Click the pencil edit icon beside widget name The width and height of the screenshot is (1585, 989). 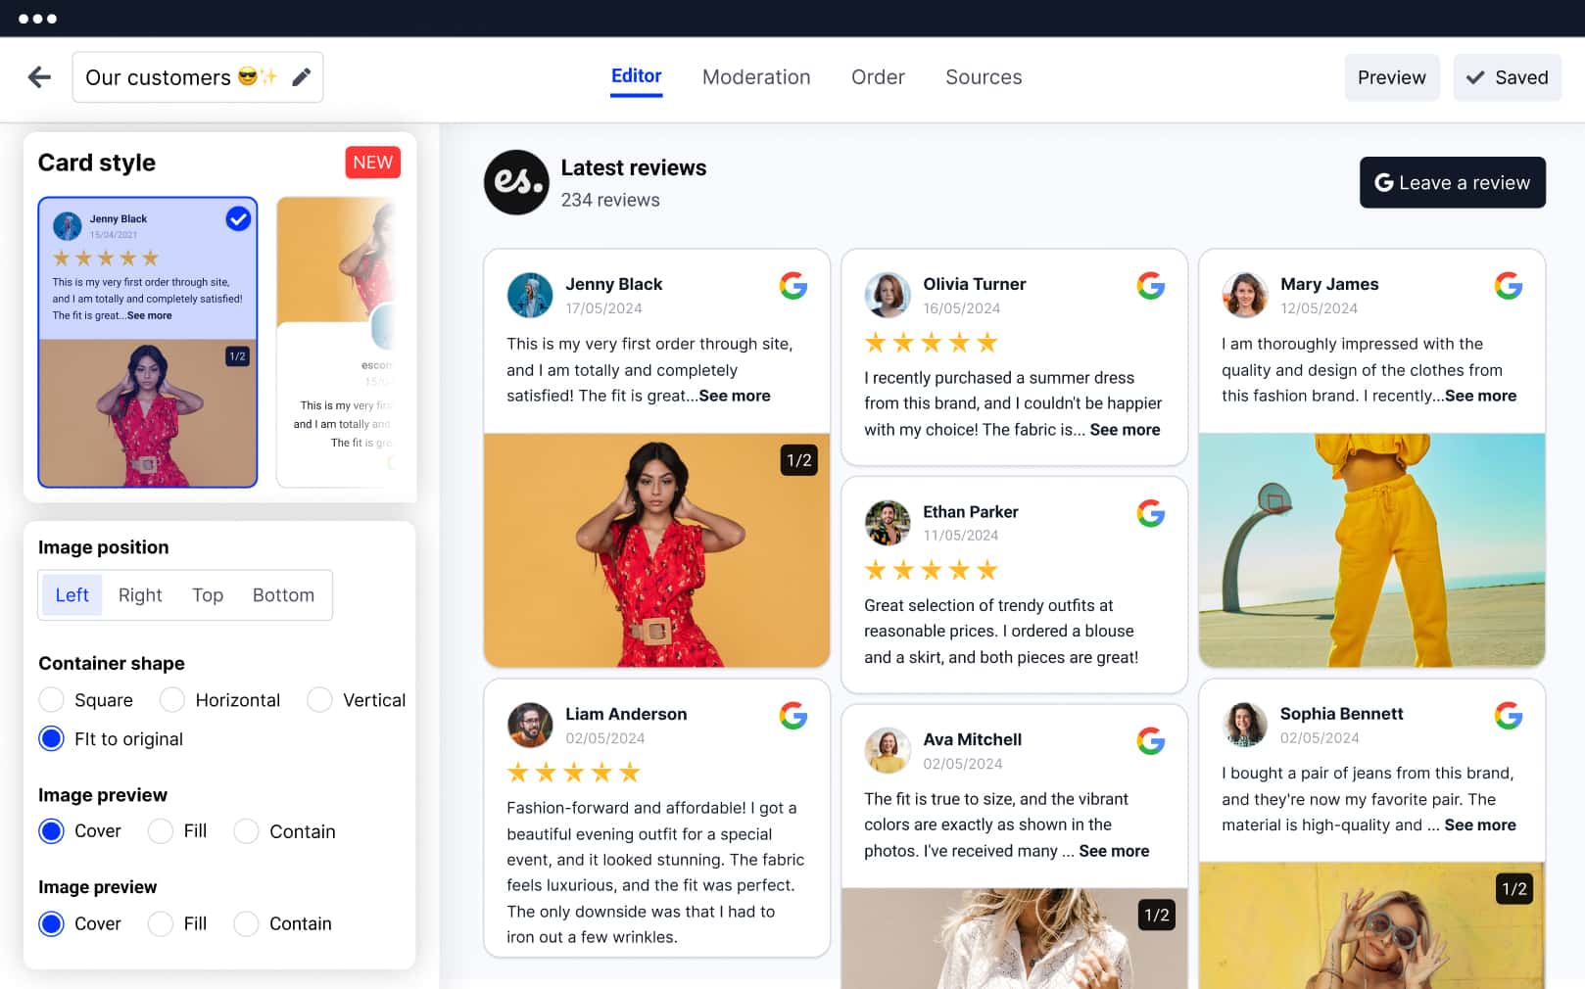302,77
